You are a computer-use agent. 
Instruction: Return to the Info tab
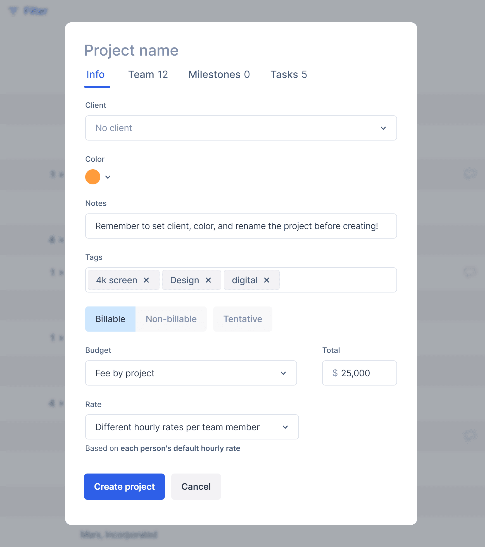pyautogui.click(x=95, y=74)
